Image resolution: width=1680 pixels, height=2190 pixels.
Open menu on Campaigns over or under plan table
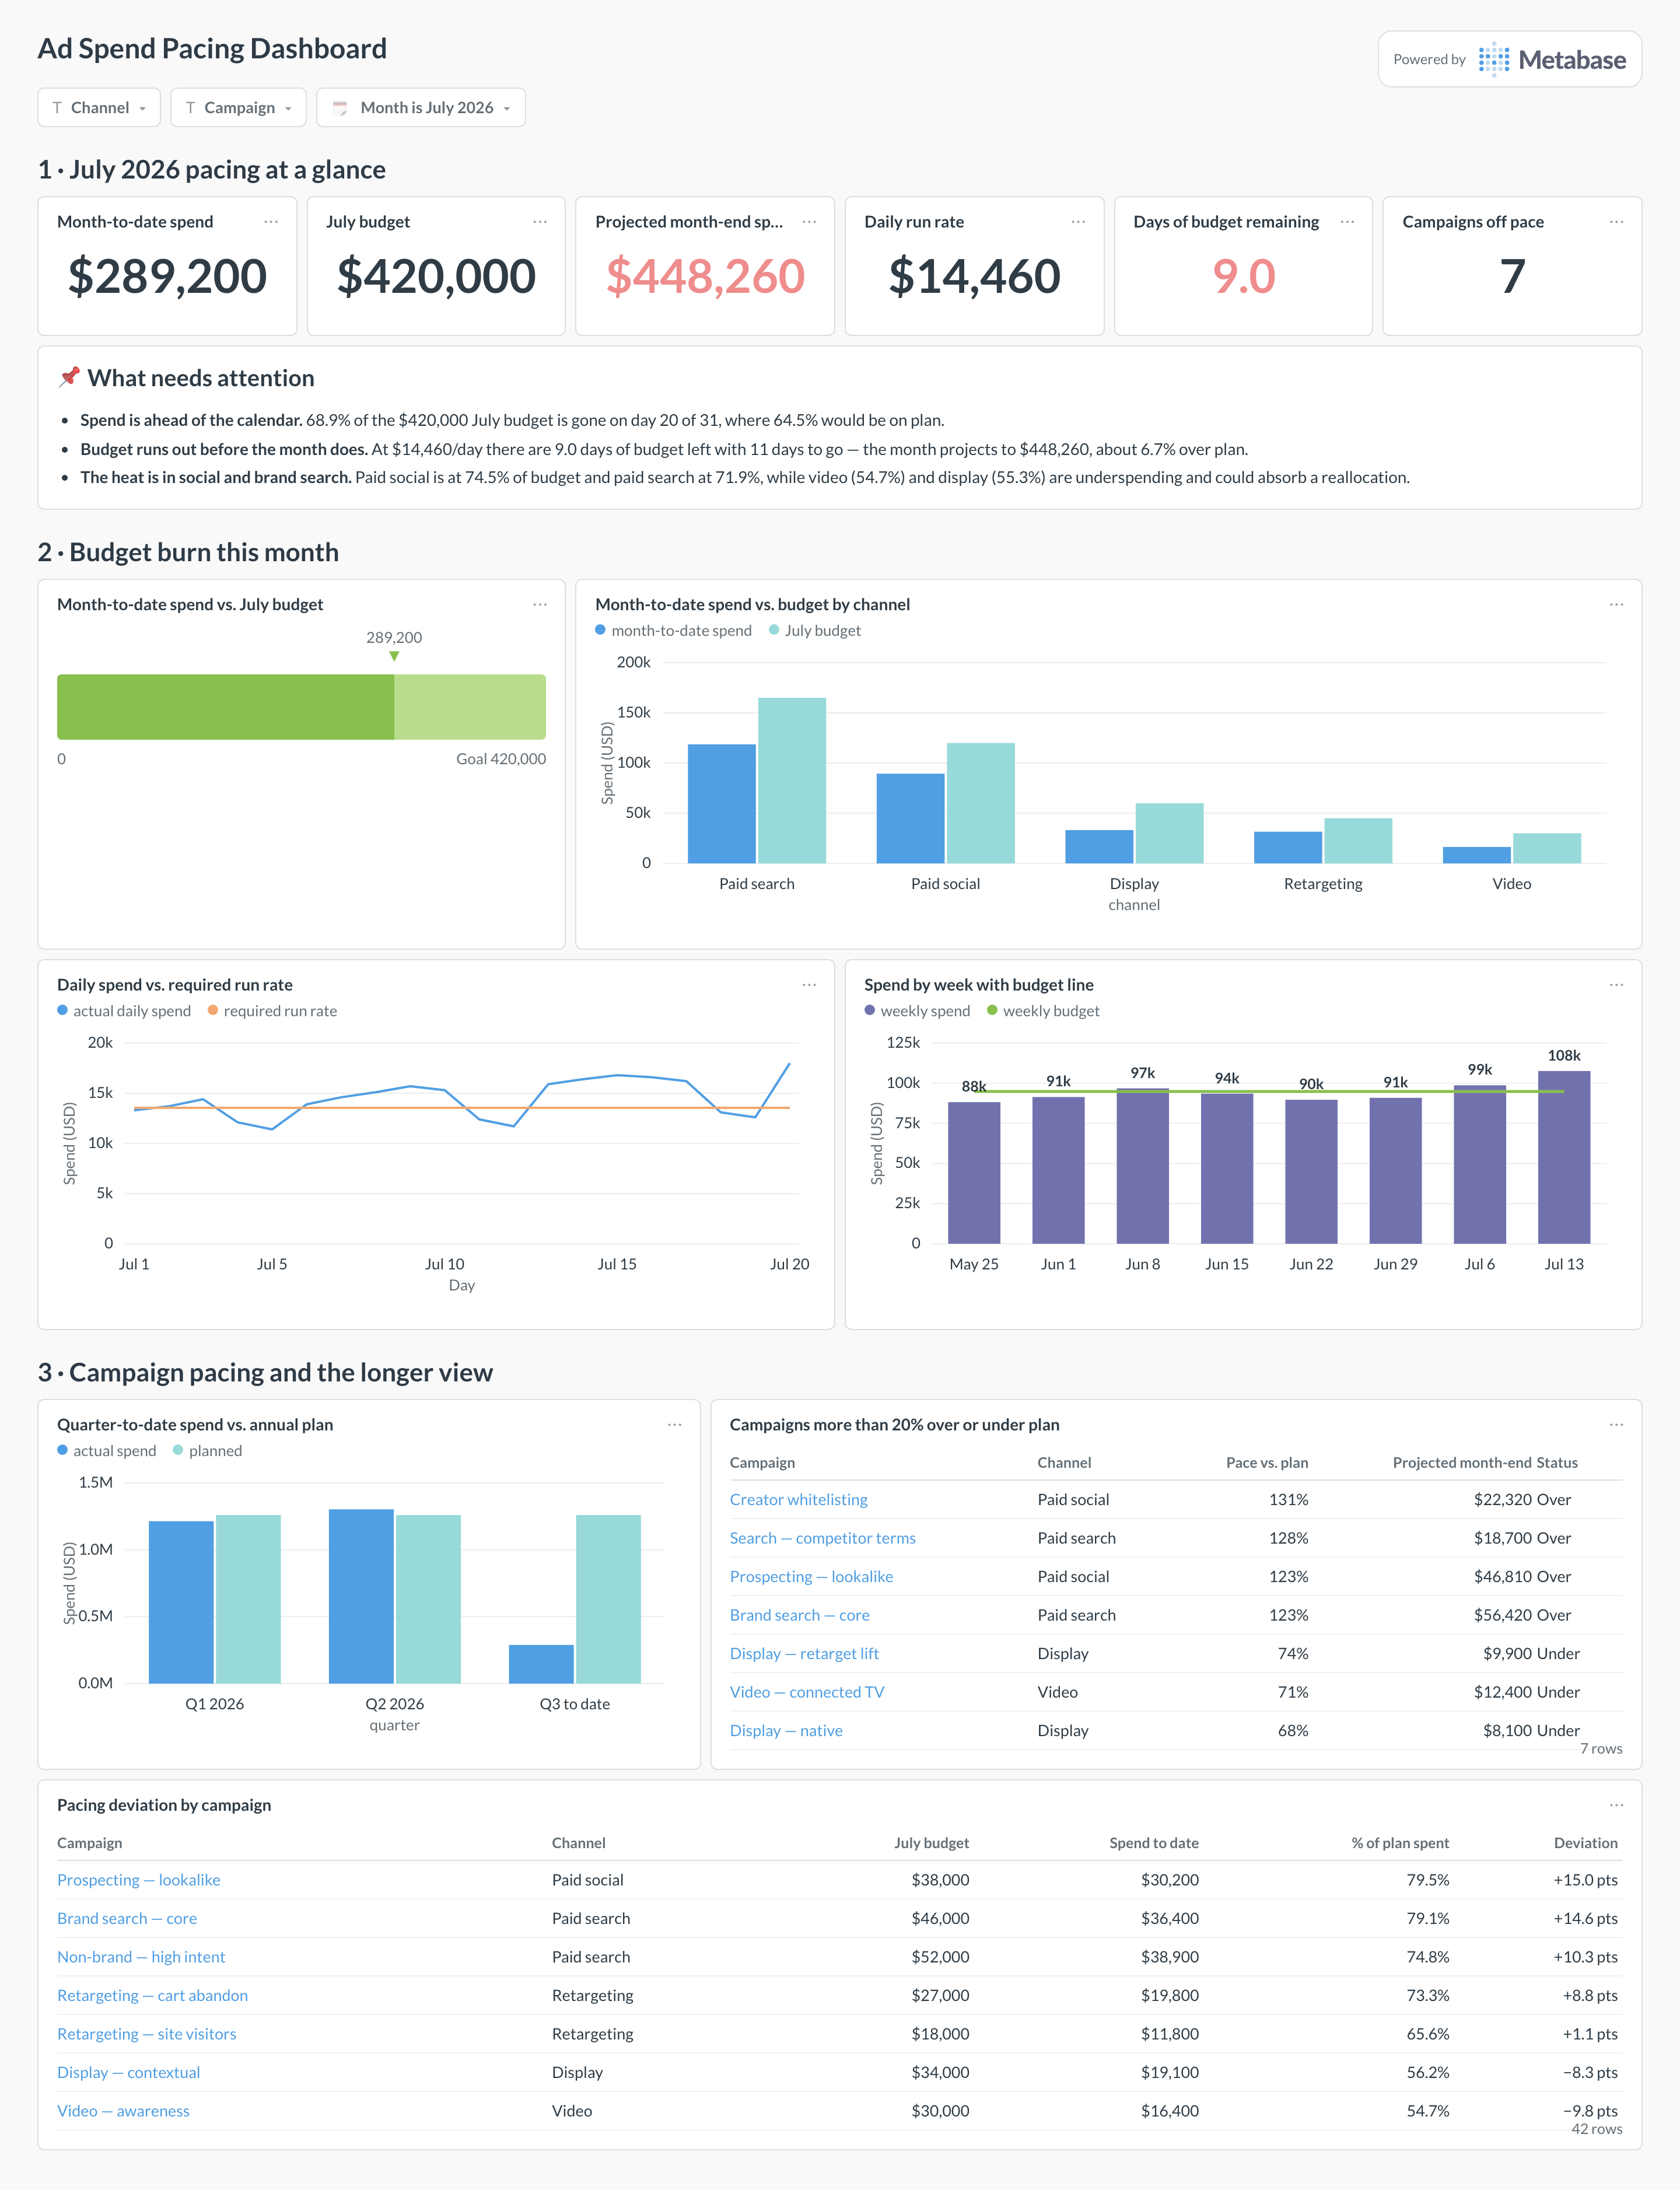click(x=1616, y=1425)
